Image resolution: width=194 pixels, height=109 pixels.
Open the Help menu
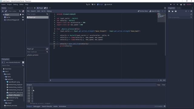tap(27, 5)
